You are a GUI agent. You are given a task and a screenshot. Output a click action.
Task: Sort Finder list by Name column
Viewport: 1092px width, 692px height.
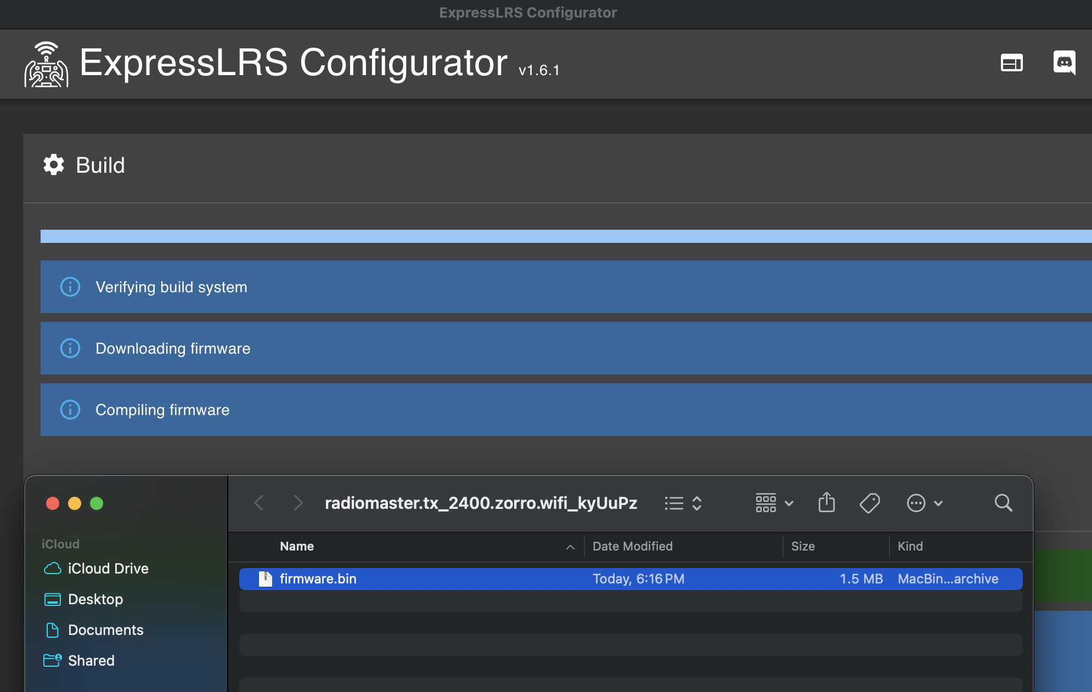point(297,546)
